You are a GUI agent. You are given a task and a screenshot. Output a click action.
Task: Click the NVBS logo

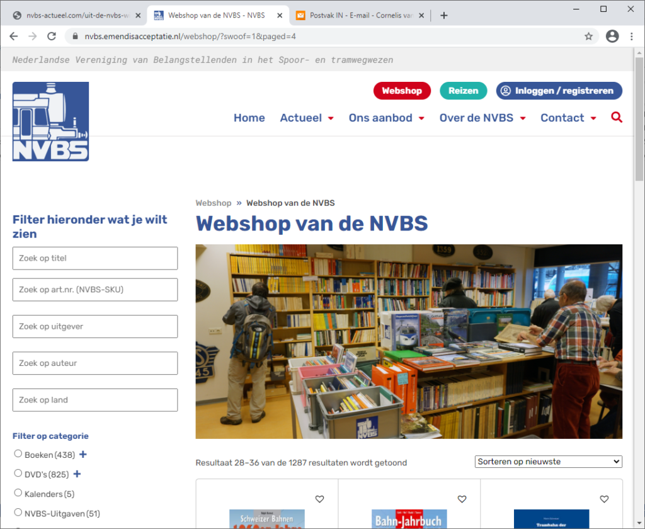(x=50, y=121)
